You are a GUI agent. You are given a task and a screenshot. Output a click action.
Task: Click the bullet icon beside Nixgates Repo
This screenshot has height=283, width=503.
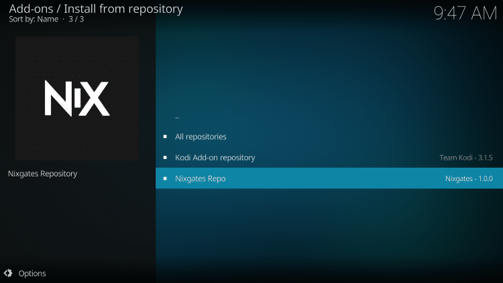[x=165, y=178]
